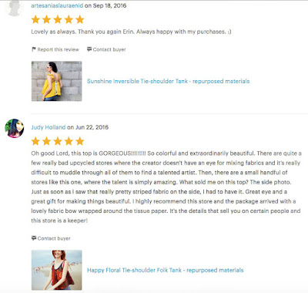Click speech bubble icon under Judy Holland's review
The image size is (308, 293).
coord(34,238)
